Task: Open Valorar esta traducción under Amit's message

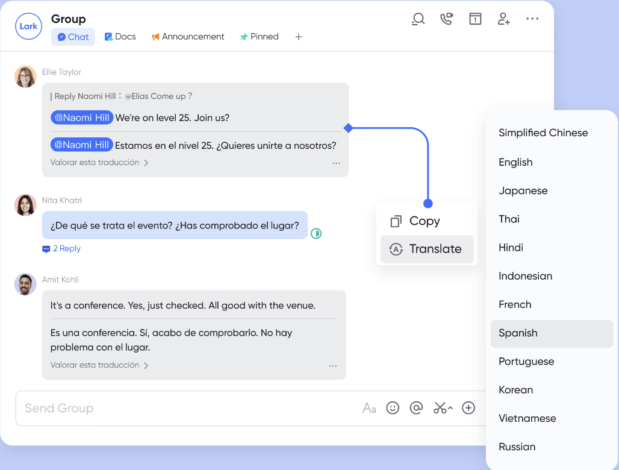Action: click(x=99, y=365)
